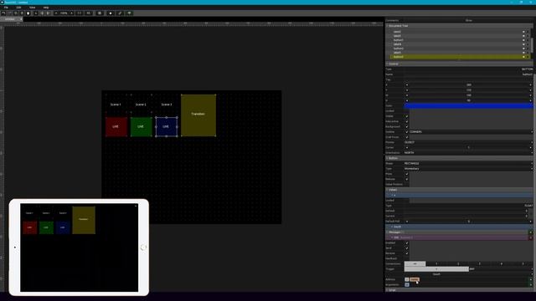Screen dimensions: 536x301
Task: Collapse the Control section
Action: click(x=459, y=64)
